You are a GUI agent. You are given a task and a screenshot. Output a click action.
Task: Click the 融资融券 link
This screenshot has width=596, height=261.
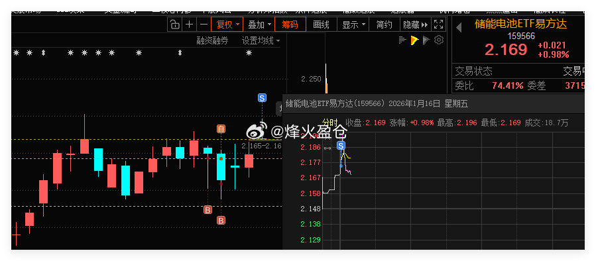point(212,40)
